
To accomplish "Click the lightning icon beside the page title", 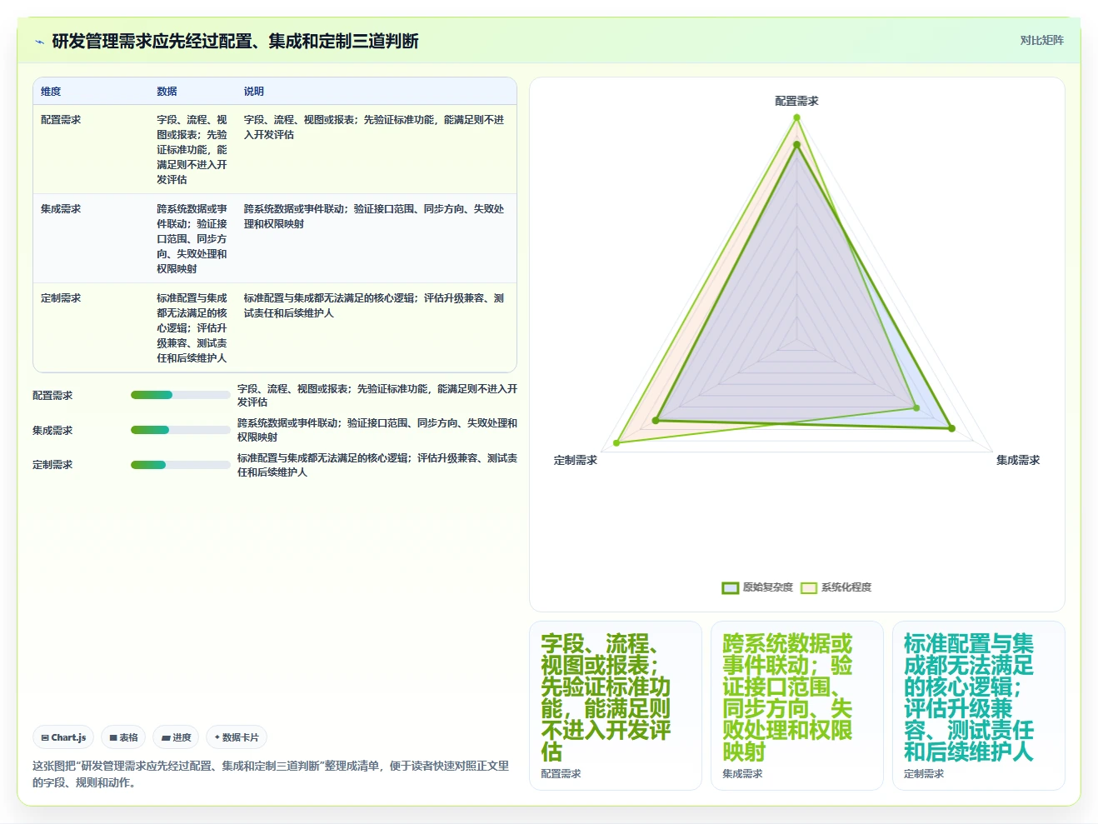I will point(39,42).
